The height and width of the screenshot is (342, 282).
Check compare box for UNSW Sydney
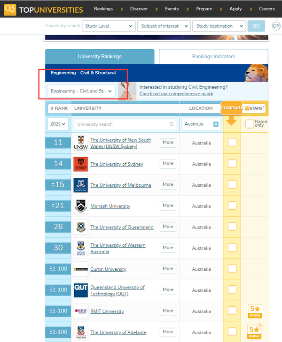click(232, 143)
